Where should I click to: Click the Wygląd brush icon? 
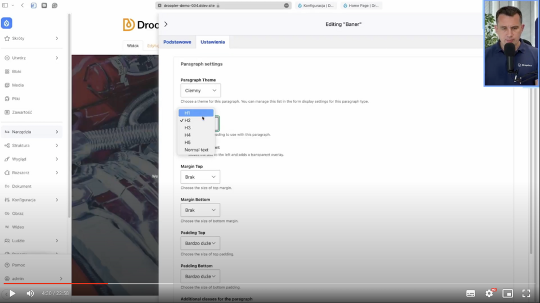point(7,159)
